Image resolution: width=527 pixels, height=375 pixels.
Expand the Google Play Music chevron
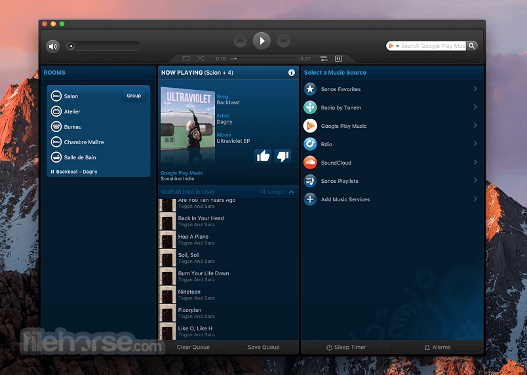475,125
